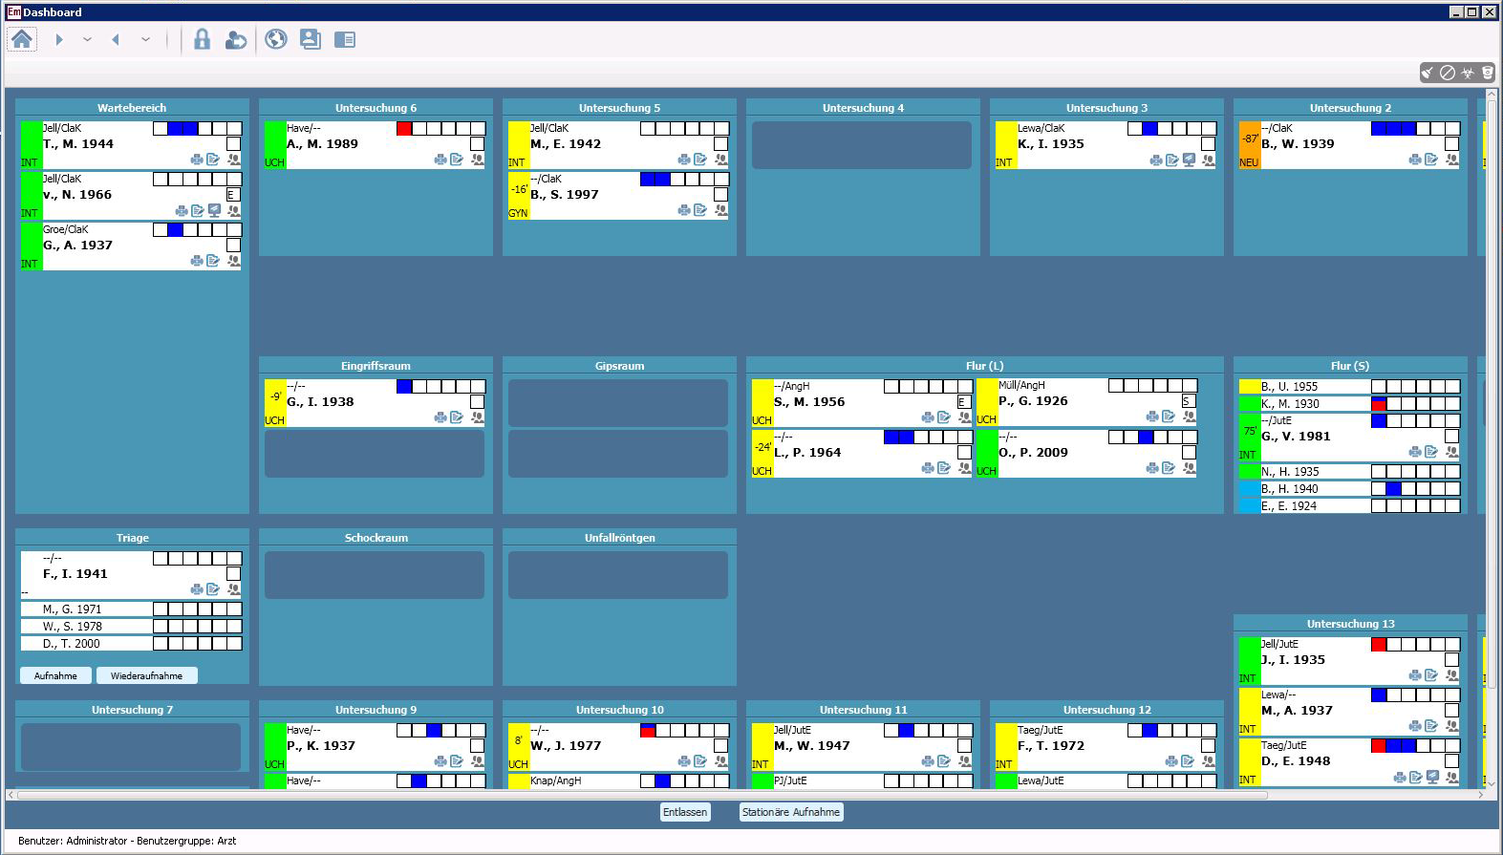Click the patient contacts card icon
1503x855 pixels.
tap(310, 39)
